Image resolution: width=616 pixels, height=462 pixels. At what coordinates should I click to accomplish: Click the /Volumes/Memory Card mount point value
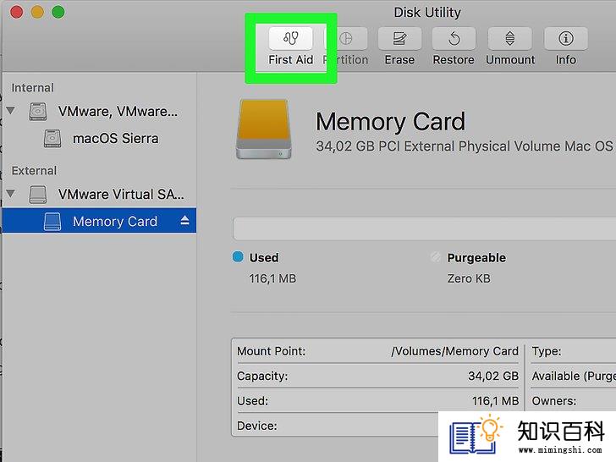[455, 351]
